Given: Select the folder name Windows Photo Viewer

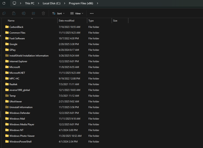Looking at the screenshot, I should click(x=22, y=136).
